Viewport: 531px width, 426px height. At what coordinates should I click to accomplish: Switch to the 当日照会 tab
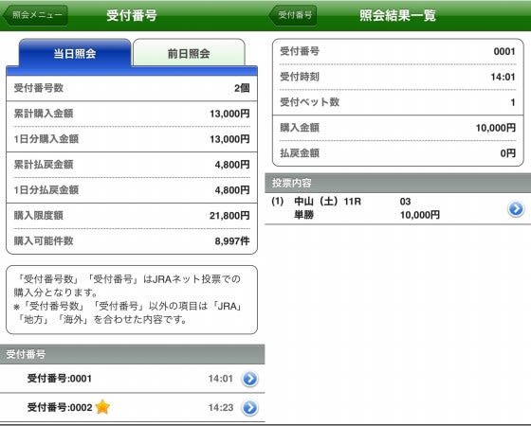[75, 53]
